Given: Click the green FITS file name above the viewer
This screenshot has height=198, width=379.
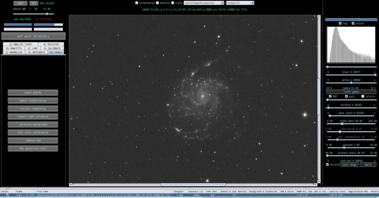Looking at the screenshot, I should (x=195, y=10).
